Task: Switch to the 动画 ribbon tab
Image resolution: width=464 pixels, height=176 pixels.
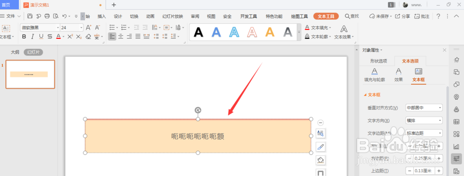Action: [x=150, y=16]
